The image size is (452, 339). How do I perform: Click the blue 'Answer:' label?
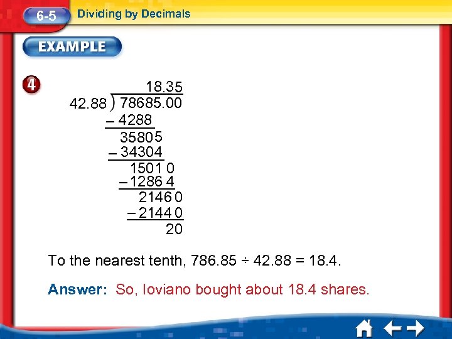(77, 289)
